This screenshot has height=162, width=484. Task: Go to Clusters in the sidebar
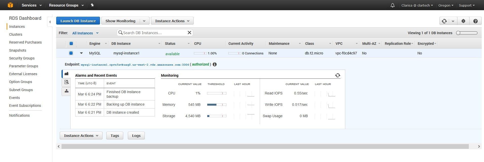click(x=16, y=34)
